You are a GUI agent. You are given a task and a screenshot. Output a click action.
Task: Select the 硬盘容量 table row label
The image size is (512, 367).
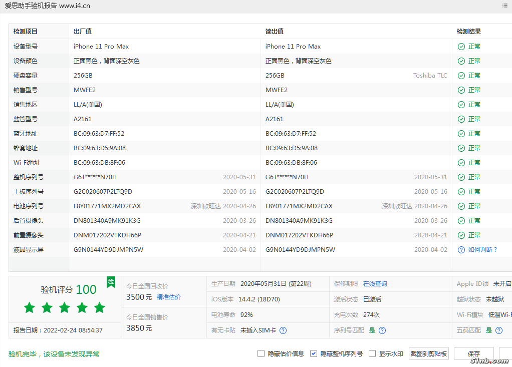(x=26, y=76)
